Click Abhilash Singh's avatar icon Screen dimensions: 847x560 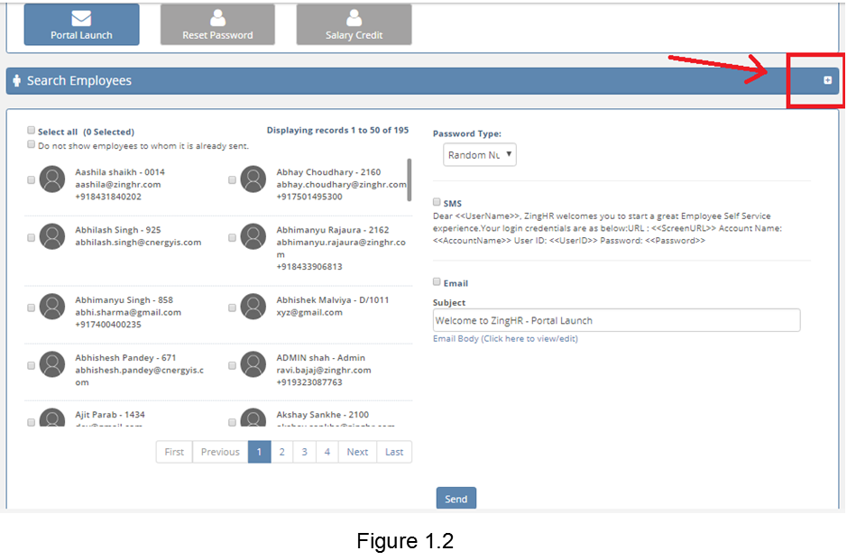(52, 236)
